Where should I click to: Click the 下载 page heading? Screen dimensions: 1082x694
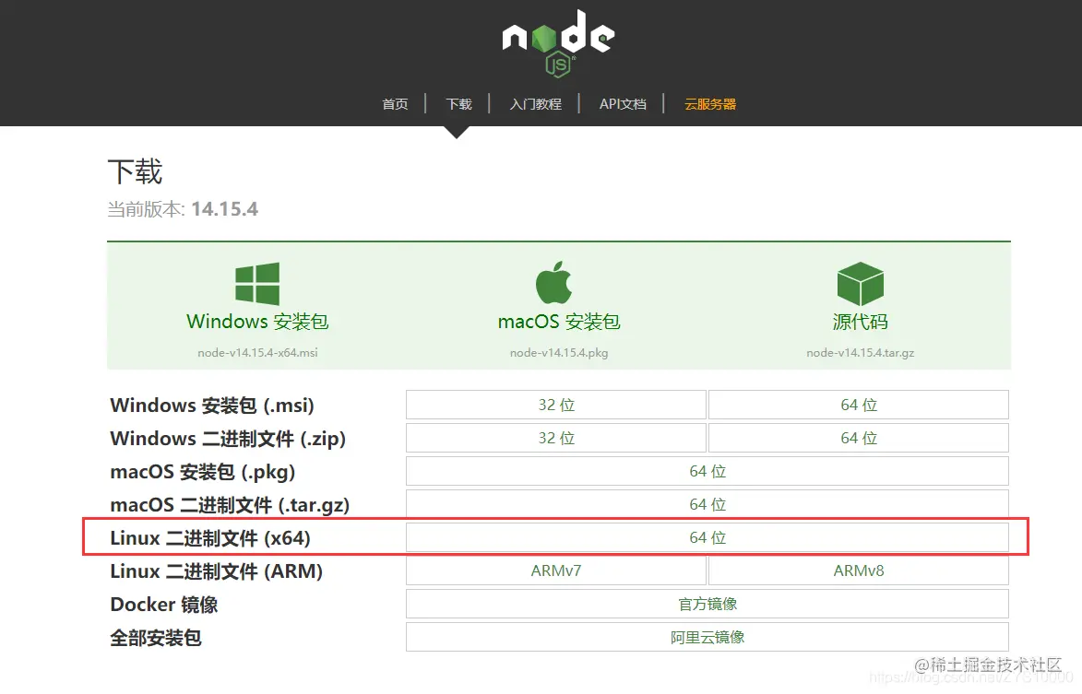click(x=135, y=171)
